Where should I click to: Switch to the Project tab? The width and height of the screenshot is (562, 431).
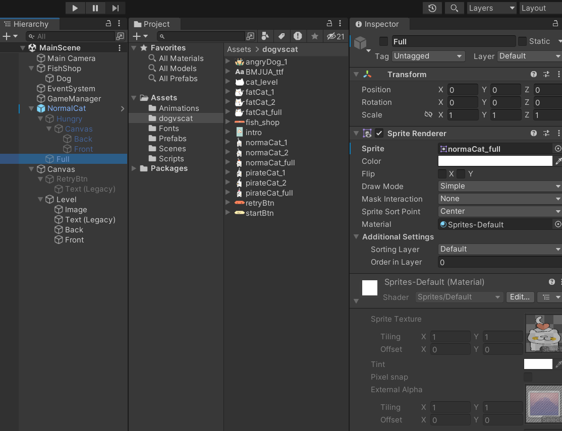pyautogui.click(x=154, y=24)
